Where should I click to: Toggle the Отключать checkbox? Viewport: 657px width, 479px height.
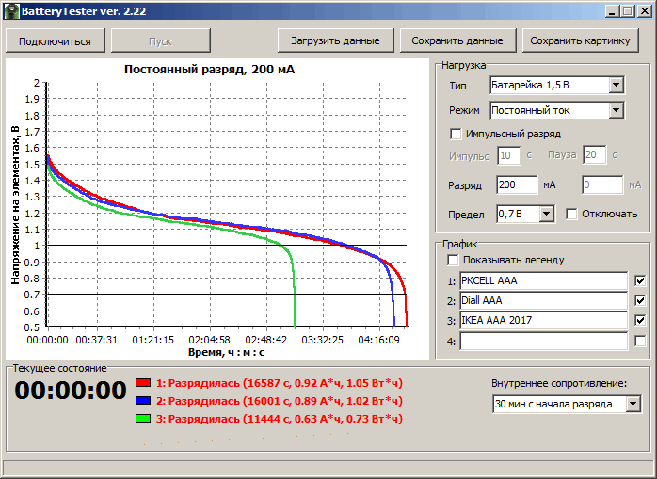pyautogui.click(x=571, y=214)
